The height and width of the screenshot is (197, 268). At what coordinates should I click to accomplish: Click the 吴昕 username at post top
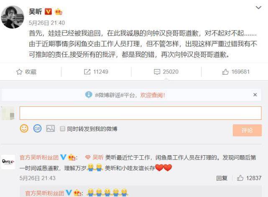36,12
